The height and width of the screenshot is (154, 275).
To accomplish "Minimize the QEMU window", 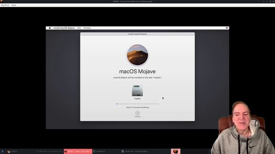I will pyautogui.click(x=267, y=1).
